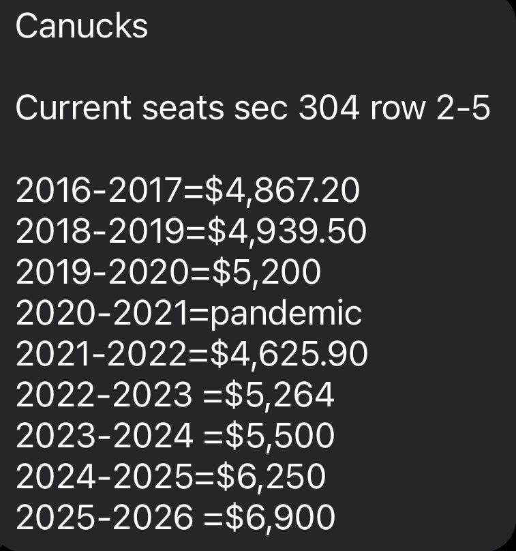
Task: Click the word "pandemic"
Action: (x=286, y=314)
